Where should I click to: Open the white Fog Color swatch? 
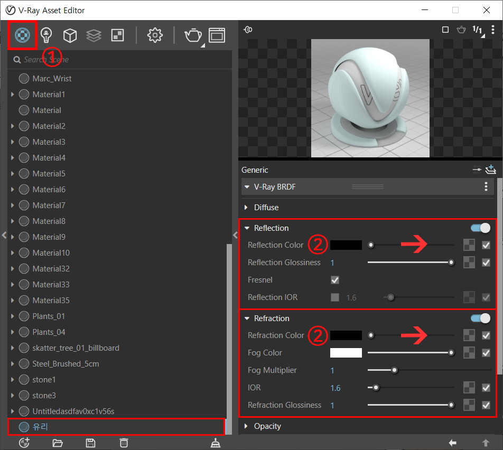tap(346, 353)
